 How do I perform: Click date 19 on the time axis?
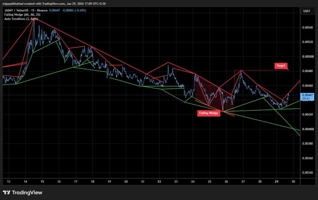point(109,182)
